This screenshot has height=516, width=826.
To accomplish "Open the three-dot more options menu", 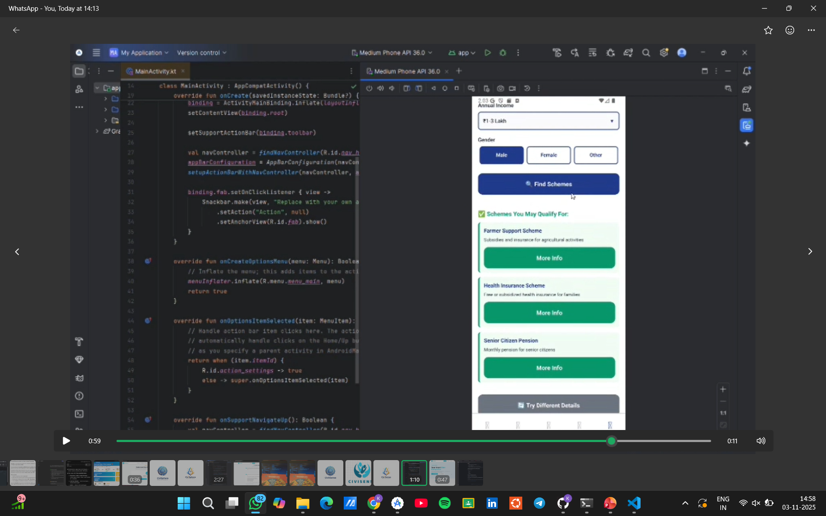I will pyautogui.click(x=811, y=30).
